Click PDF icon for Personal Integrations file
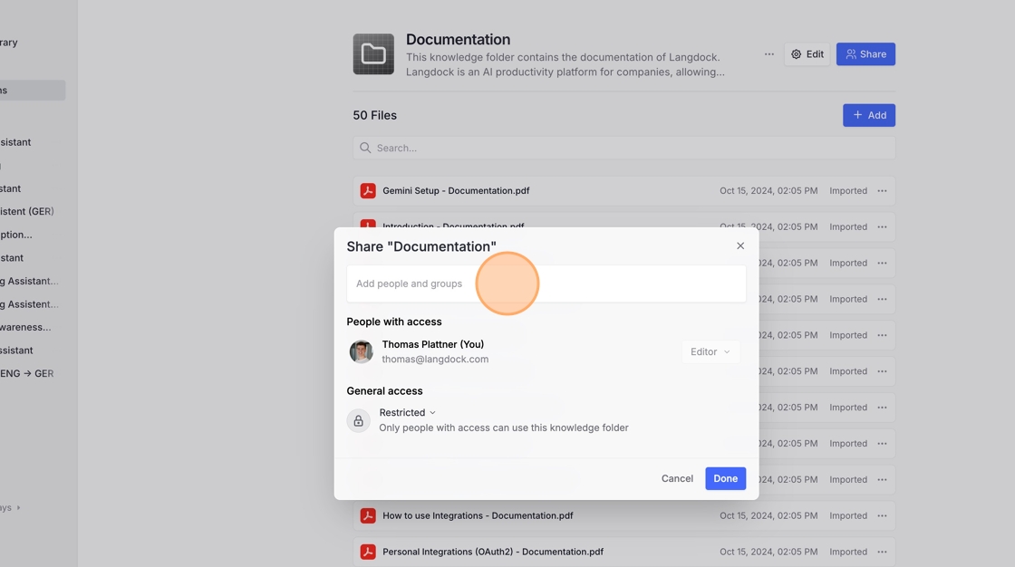The image size is (1015, 567). tap(368, 552)
